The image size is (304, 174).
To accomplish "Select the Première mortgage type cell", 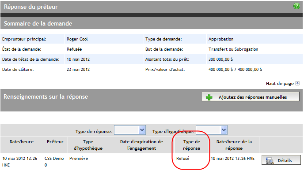I will pyautogui.click(x=79, y=159).
